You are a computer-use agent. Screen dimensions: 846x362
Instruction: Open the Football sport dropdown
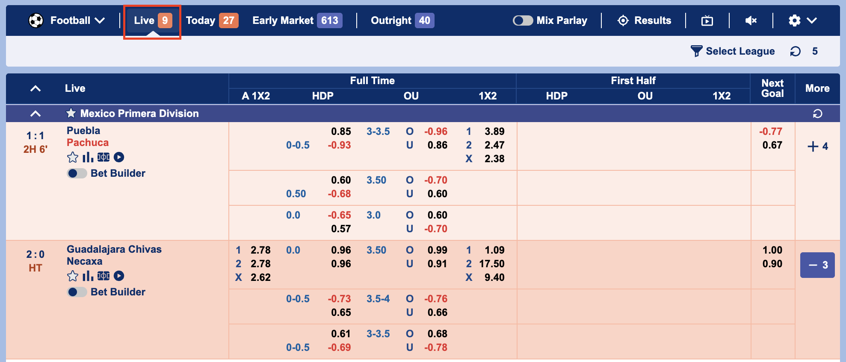pyautogui.click(x=67, y=20)
